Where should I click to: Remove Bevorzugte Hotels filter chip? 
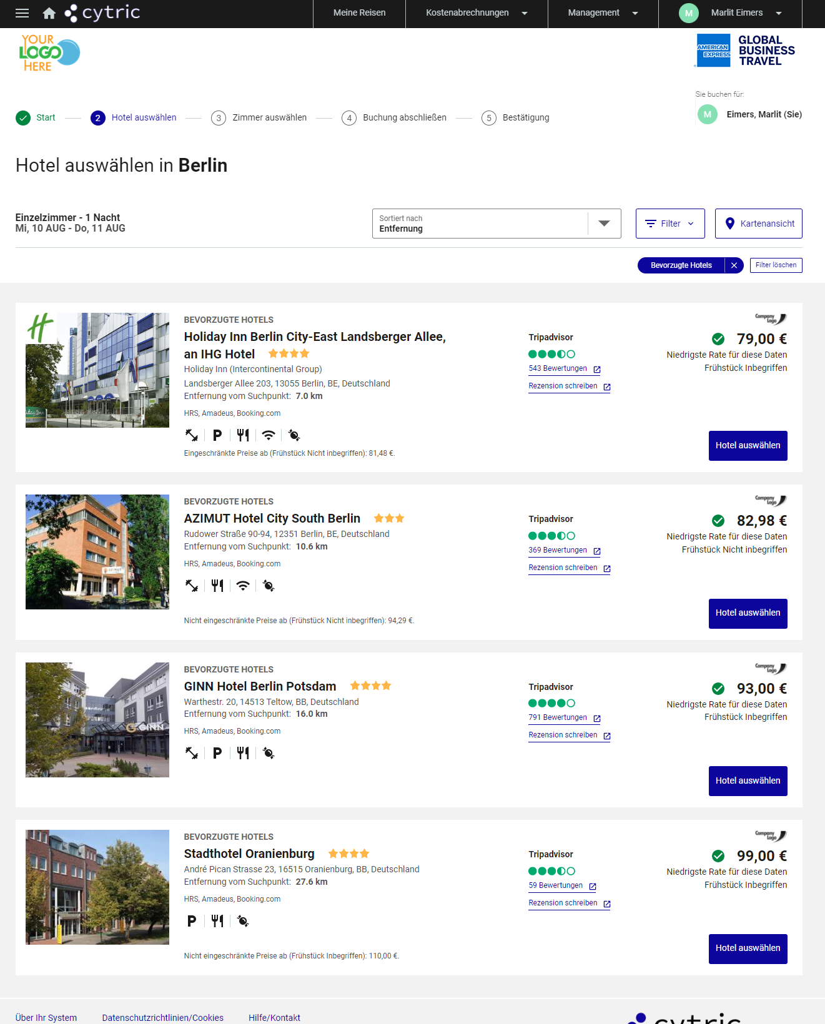click(734, 265)
